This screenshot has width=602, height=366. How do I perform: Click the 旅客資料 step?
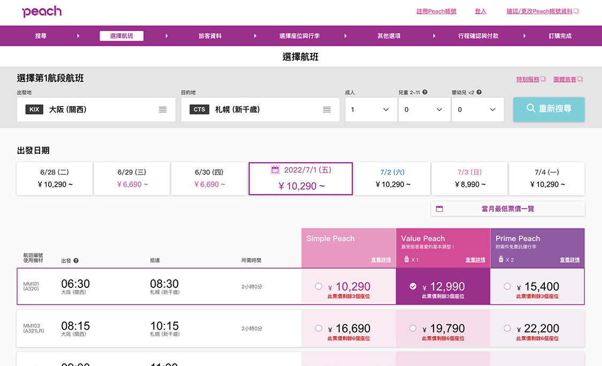point(210,36)
